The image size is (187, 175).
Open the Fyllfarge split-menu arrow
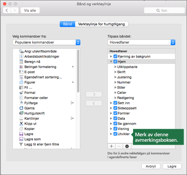click(72, 103)
